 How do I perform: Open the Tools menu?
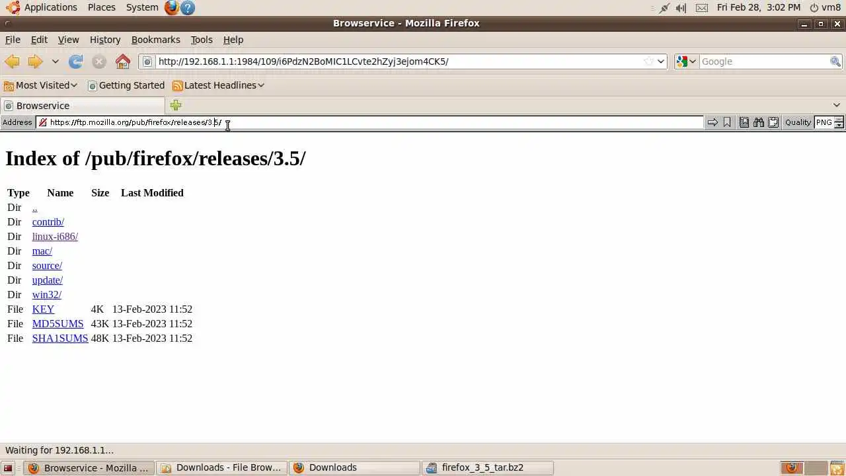pos(202,40)
